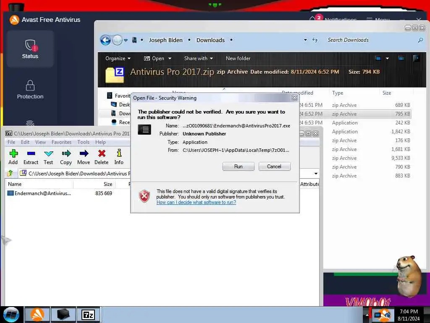Image resolution: width=430 pixels, height=323 pixels.
Task: Click Downloads in the Explorer breadcrumb
Action: pyautogui.click(x=210, y=40)
